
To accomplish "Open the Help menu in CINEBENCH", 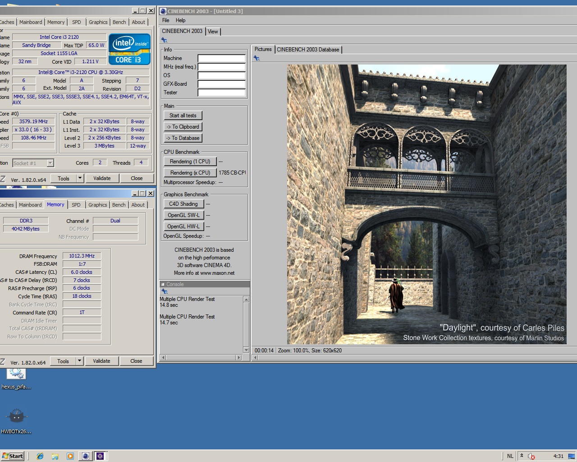I will [x=180, y=20].
